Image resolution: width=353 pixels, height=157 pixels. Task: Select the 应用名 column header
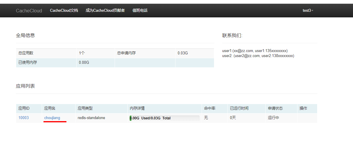pos(58,108)
